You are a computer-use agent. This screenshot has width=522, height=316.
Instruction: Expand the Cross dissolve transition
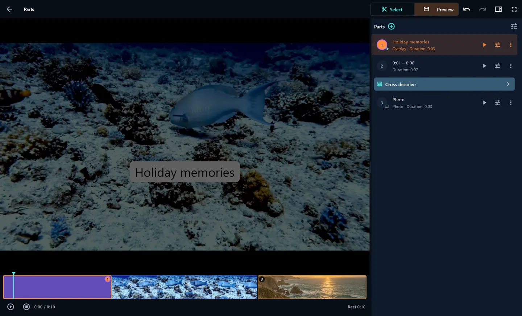coord(444,84)
